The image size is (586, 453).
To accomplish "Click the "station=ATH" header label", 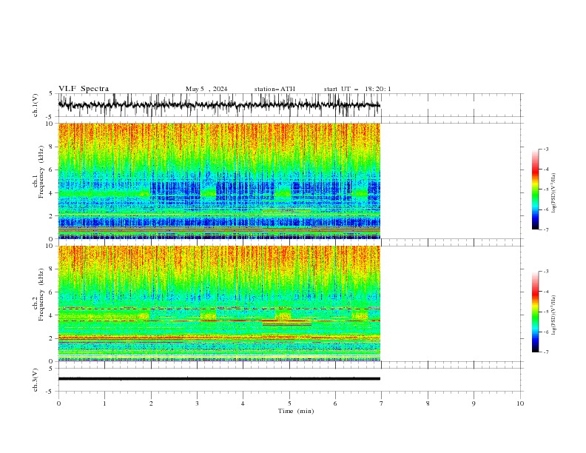I will pos(275,89).
